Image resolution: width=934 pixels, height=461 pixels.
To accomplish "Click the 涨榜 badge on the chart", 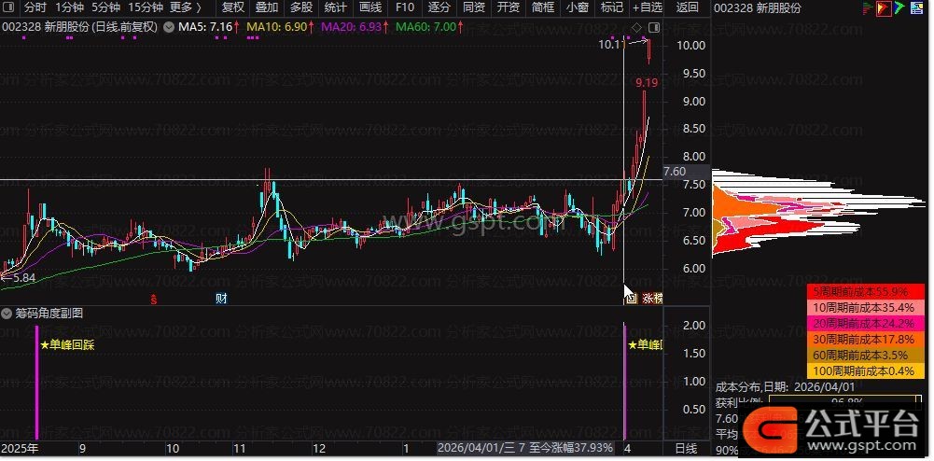I will [652, 299].
